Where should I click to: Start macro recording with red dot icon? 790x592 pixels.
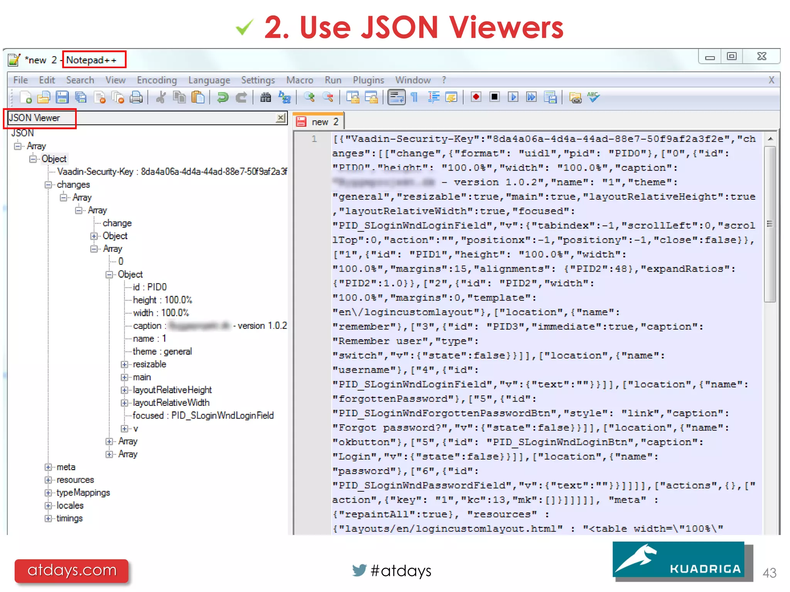(476, 97)
